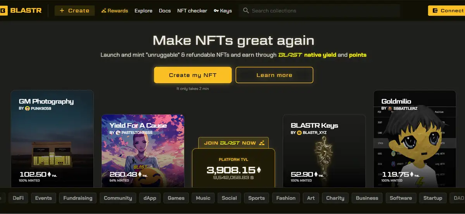Viewport: 465px width, 214px height.
Task: Select the Fundraising category tag
Action: click(78, 198)
